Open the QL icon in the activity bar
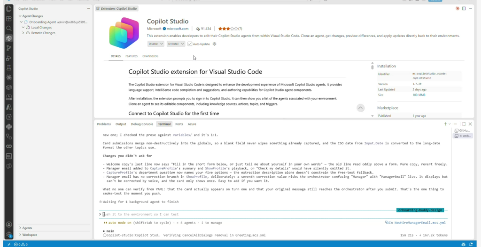This screenshot has height=247, width=481. (x=9, y=156)
